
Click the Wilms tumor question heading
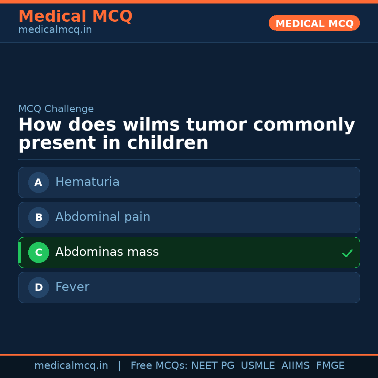point(187,134)
